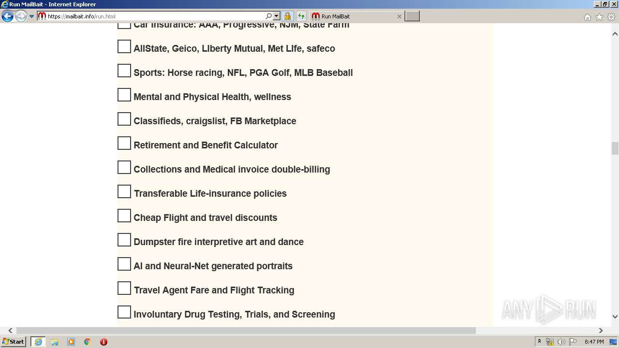The height and width of the screenshot is (348, 619).
Task: Check AI and Neural-Net generated portraits
Action: tap(124, 264)
